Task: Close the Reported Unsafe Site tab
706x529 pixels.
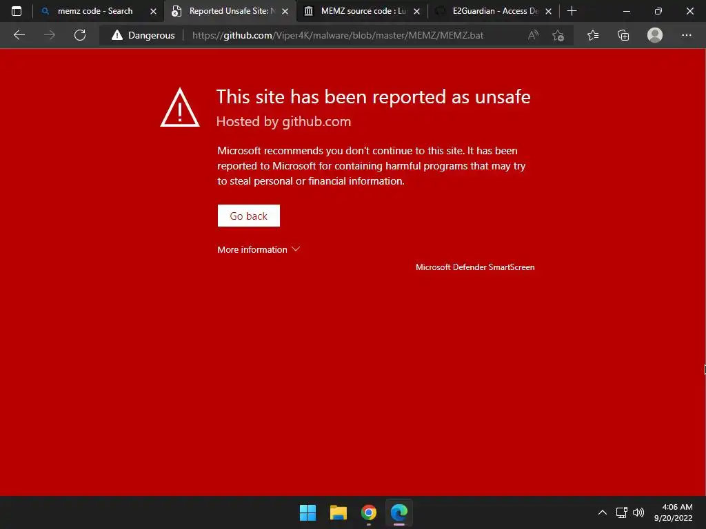Action: point(285,11)
